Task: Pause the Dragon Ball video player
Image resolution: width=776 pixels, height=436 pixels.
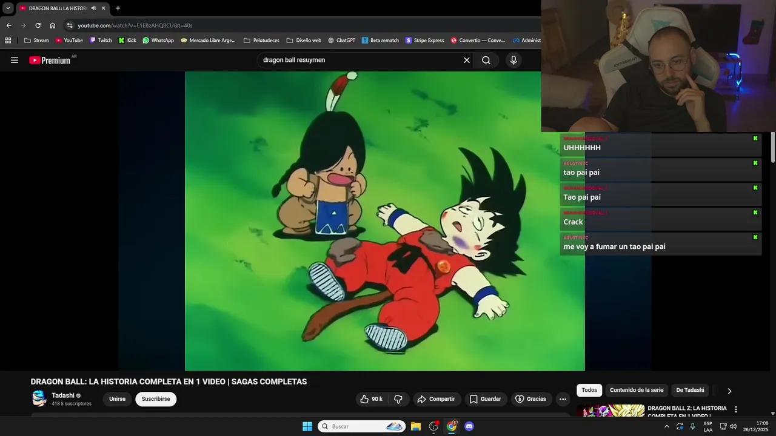Action: pyautogui.click(x=384, y=221)
